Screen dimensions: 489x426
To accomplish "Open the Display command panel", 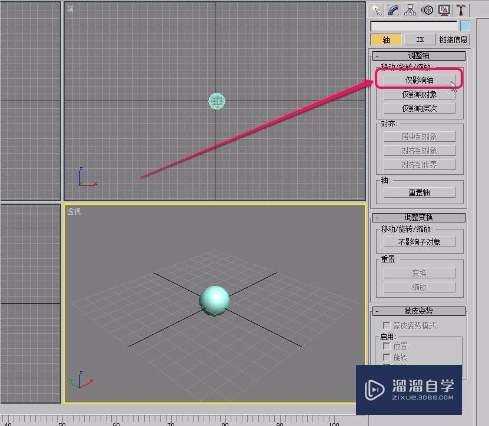I will [444, 10].
